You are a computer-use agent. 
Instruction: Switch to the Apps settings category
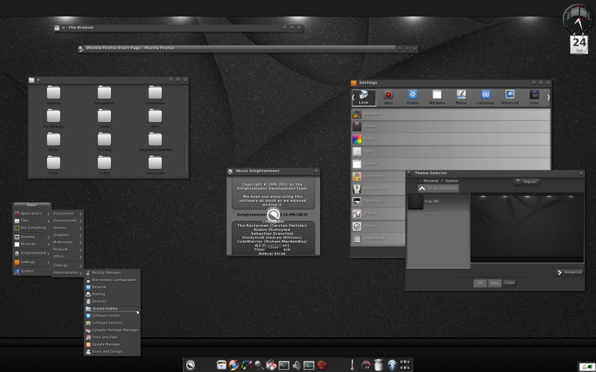coord(388,97)
